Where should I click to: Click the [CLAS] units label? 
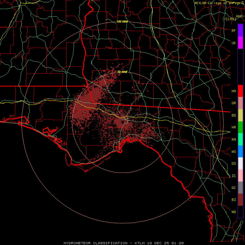click(x=230, y=19)
